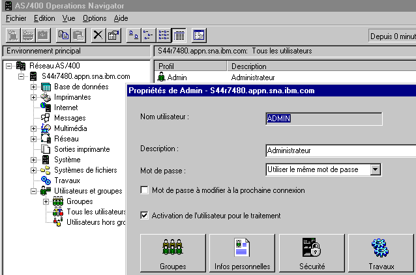This screenshot has height=275, width=416.
Task: Expand the Groupes node
Action: [46, 201]
